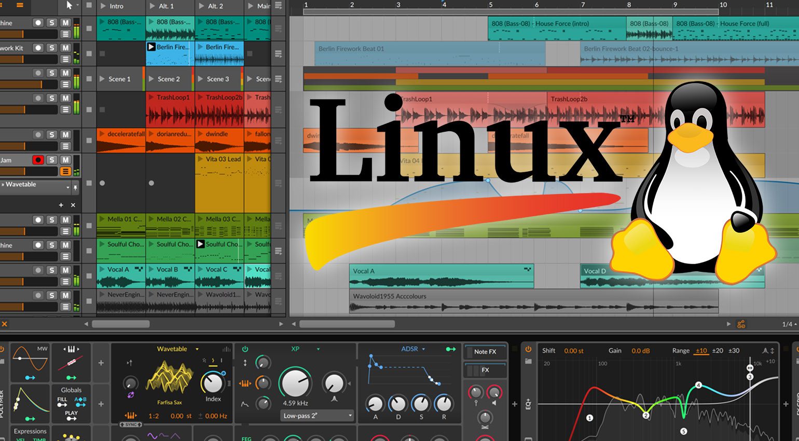Open the Low-pass 2 filter mode dropdown
The height and width of the screenshot is (441, 799).
pyautogui.click(x=317, y=416)
